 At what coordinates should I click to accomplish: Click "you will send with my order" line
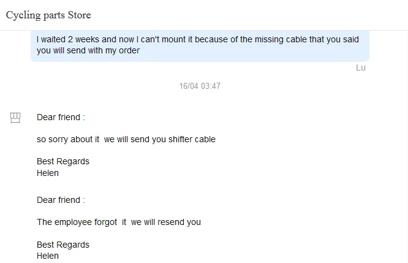tap(88, 51)
